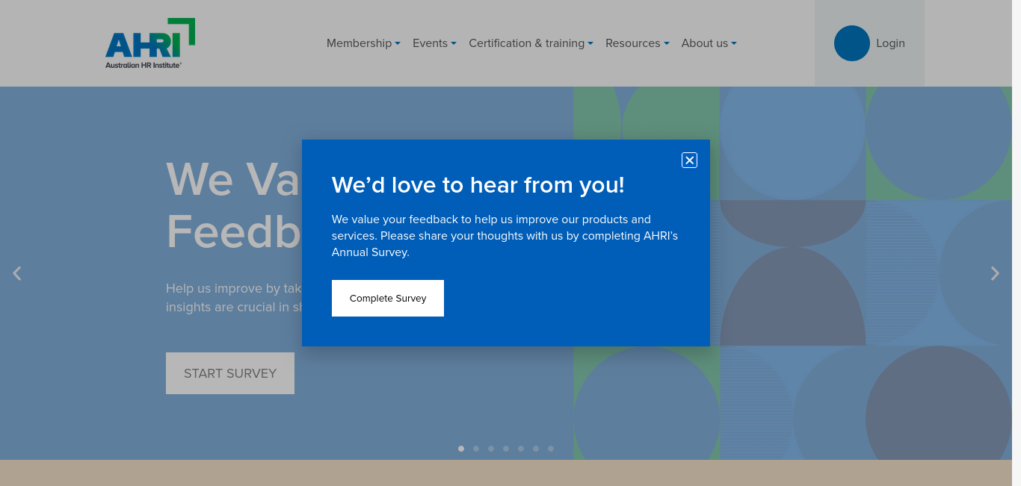Click the Login link
Image resolution: width=1021 pixels, height=486 pixels.
[890, 43]
